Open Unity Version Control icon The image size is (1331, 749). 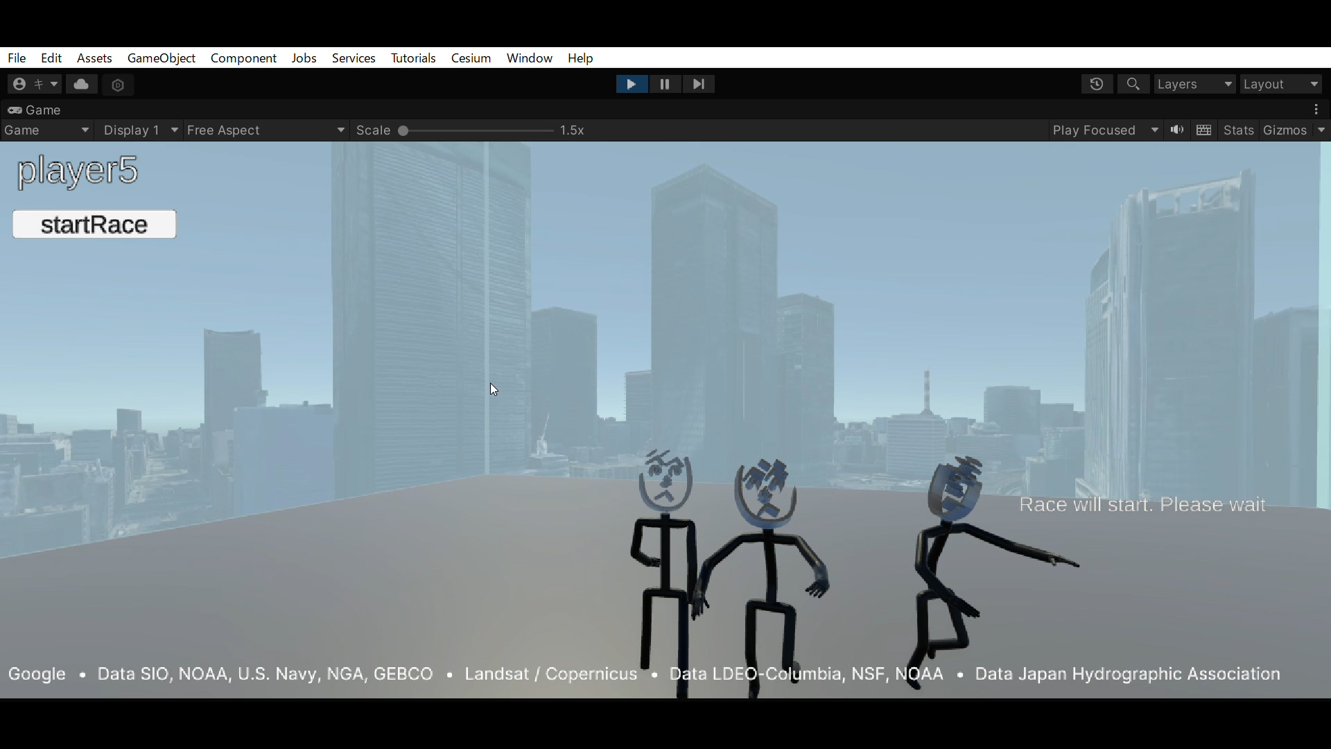(x=118, y=85)
